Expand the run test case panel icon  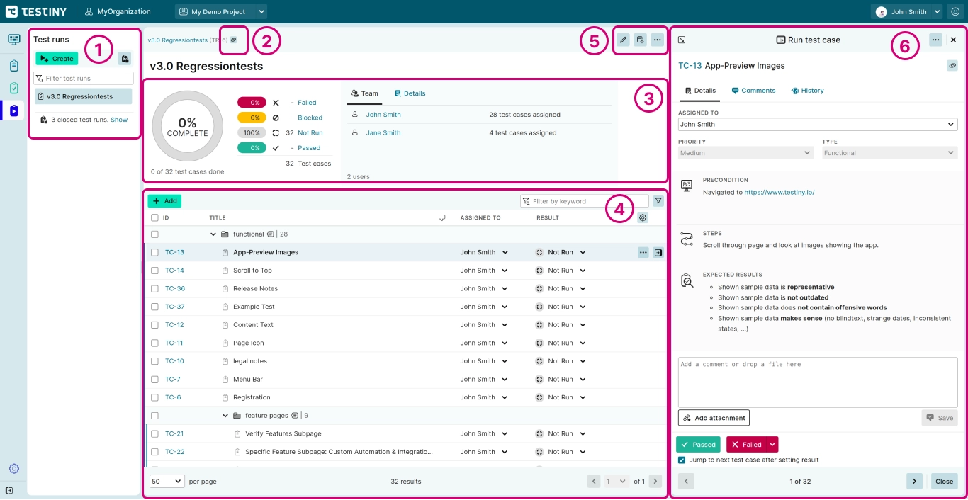(x=682, y=40)
